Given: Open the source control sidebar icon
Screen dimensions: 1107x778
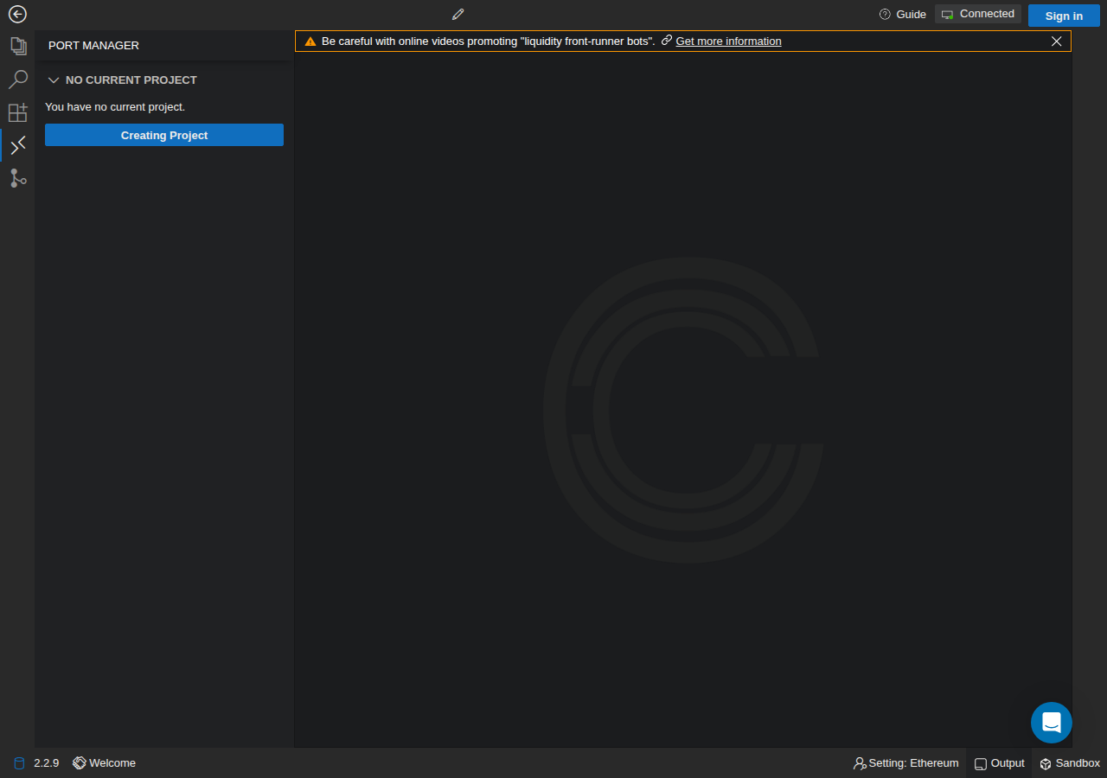Looking at the screenshot, I should click(17, 178).
